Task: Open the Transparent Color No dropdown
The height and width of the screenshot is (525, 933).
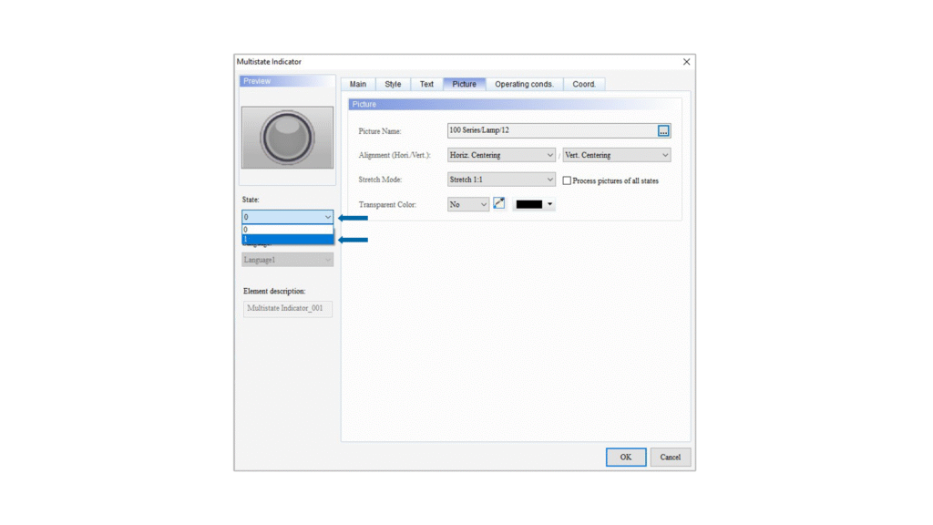Action: coord(468,204)
